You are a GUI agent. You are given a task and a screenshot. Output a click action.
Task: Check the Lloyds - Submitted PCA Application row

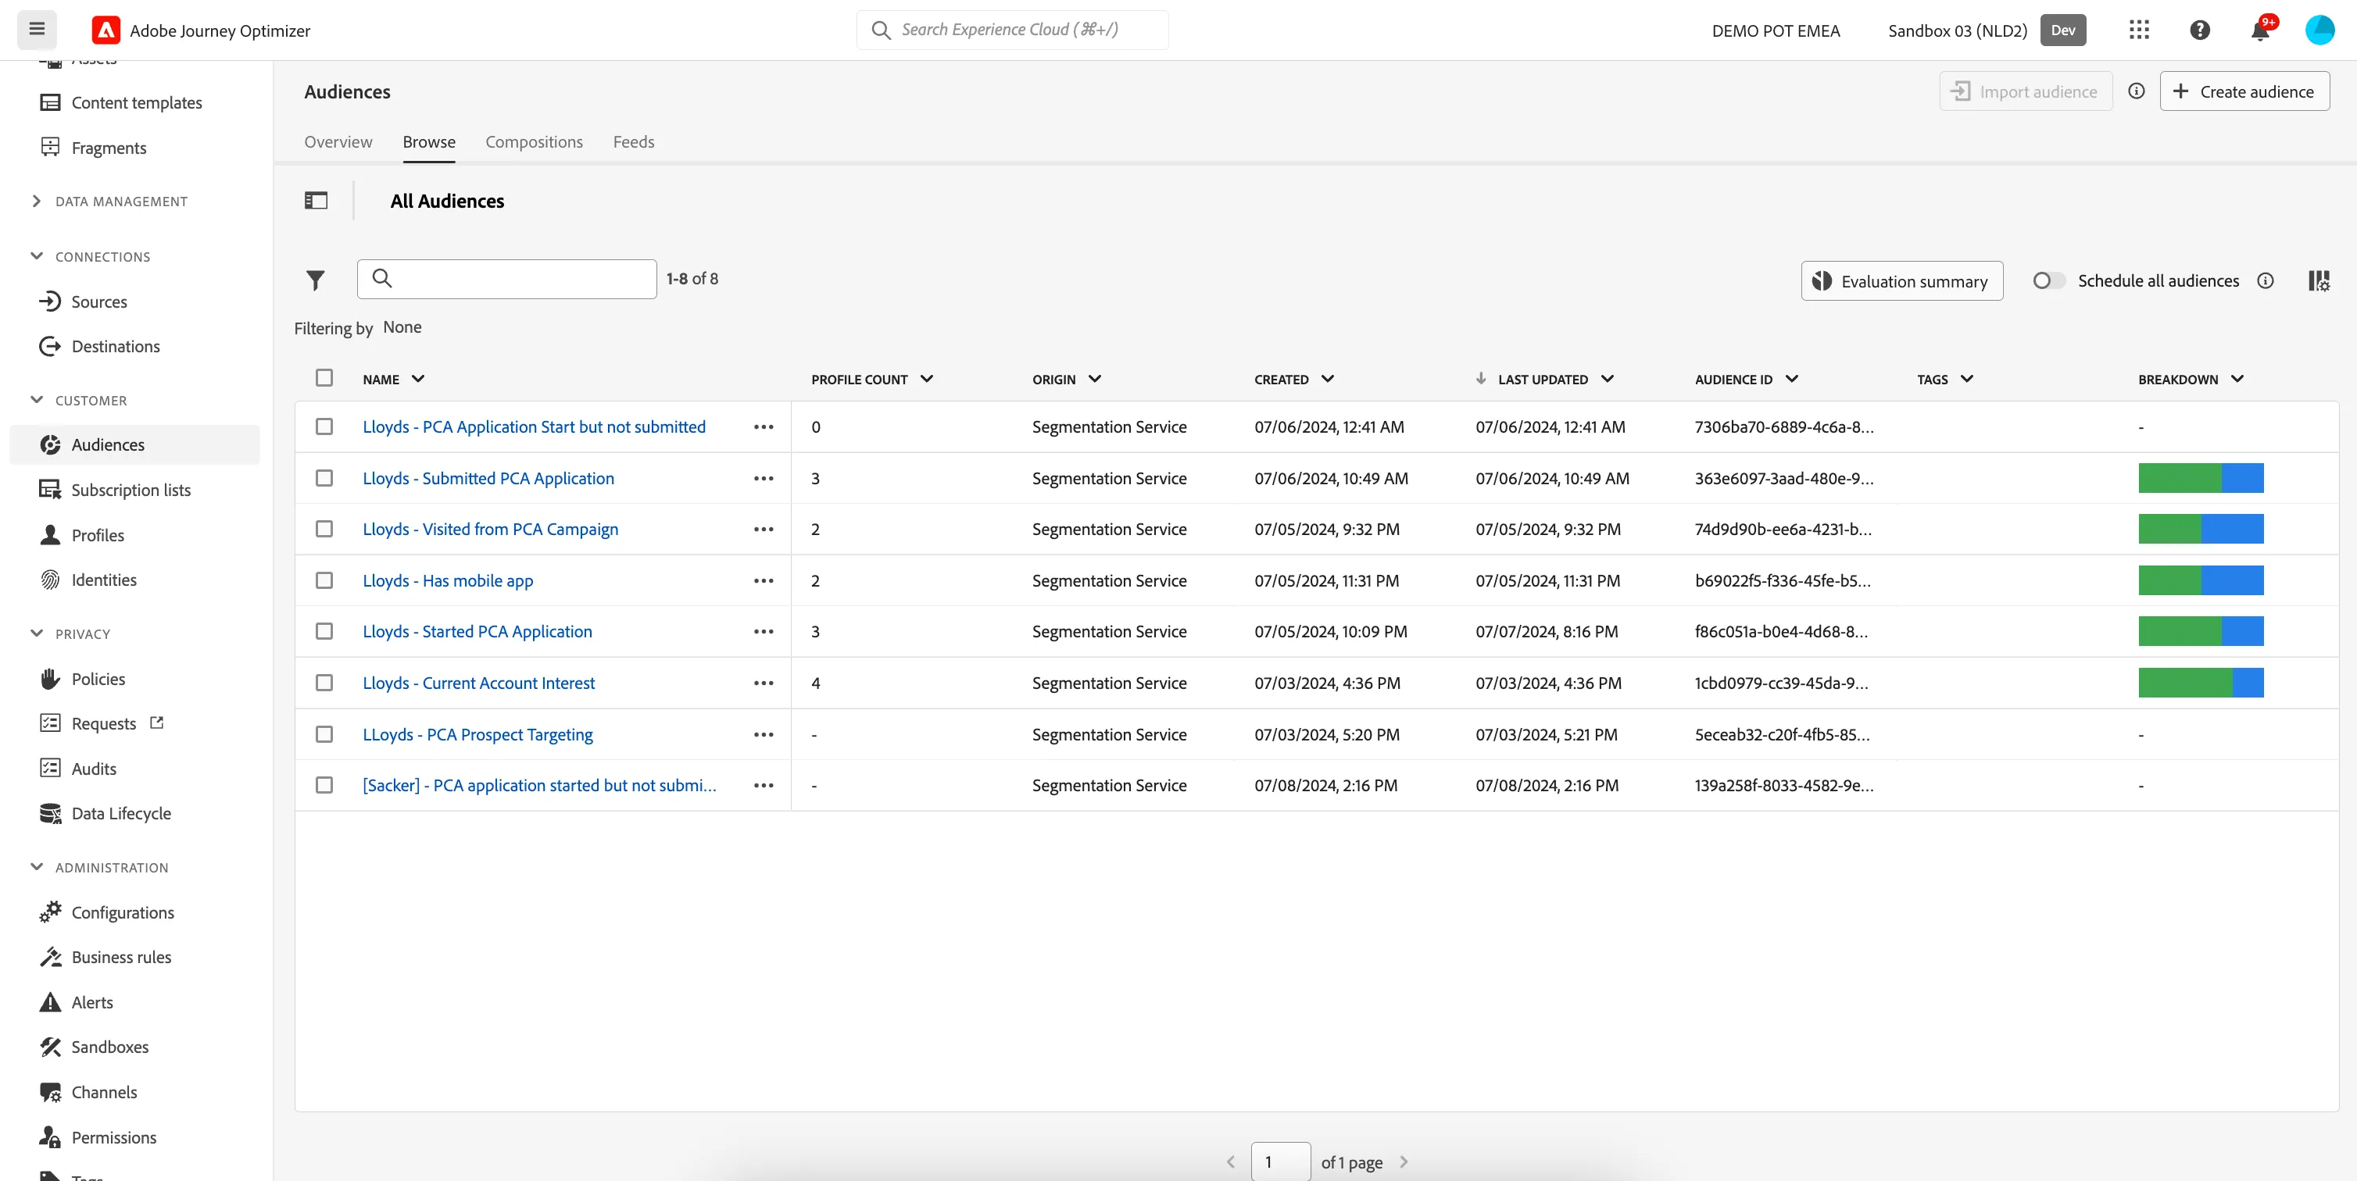pos(324,479)
